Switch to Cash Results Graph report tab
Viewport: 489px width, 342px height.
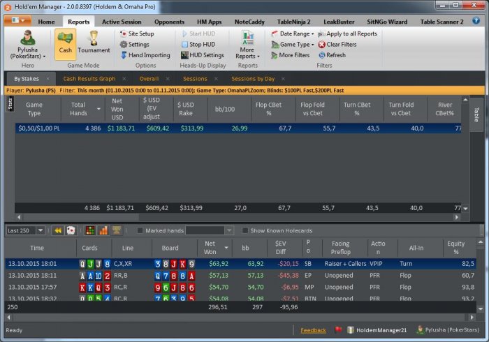[x=89, y=79]
